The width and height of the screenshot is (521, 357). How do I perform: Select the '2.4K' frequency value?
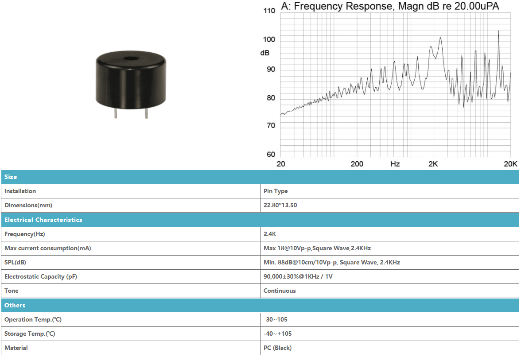point(269,234)
